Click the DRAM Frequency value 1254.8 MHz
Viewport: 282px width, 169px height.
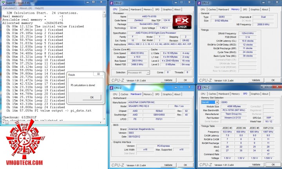pyautogui.click(x=248, y=33)
